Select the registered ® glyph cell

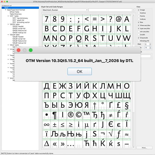tap(71, 115)
